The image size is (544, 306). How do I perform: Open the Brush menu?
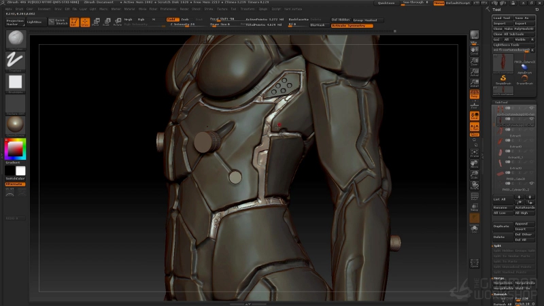(x=19, y=9)
